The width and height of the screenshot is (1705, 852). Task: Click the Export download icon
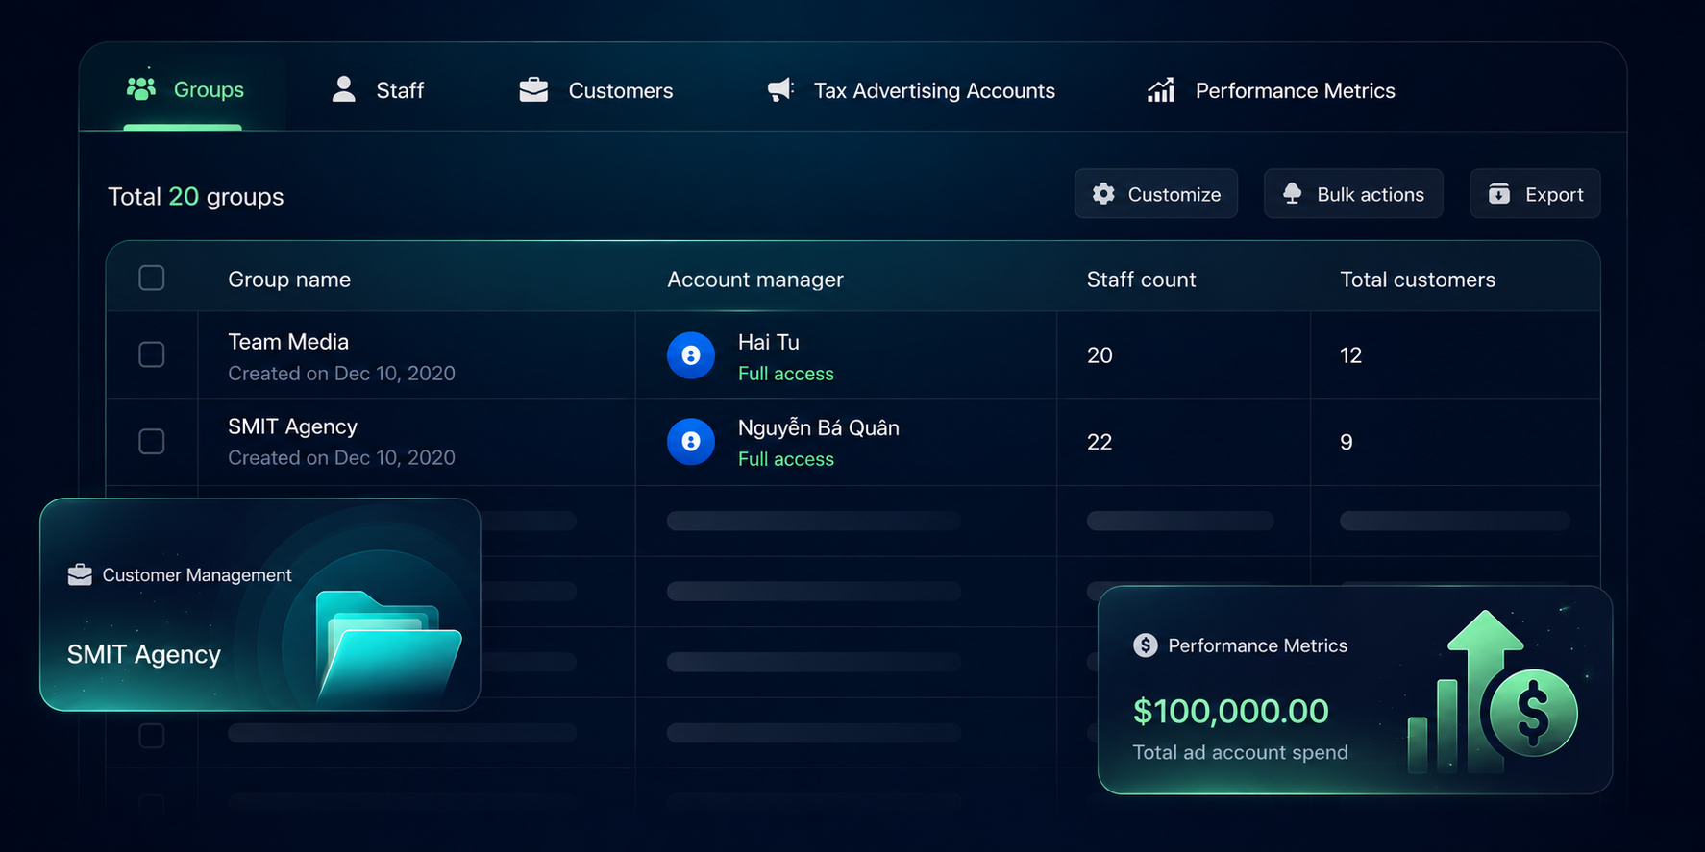[x=1499, y=193]
